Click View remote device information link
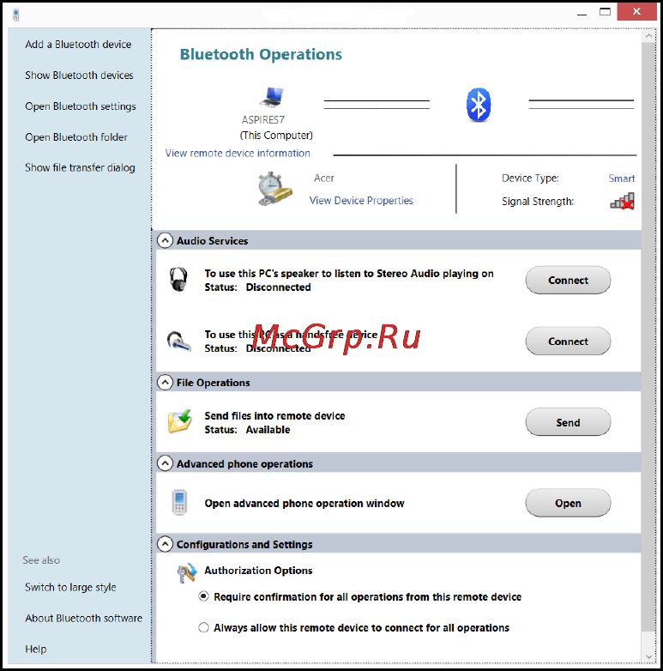This screenshot has width=663, height=671. tap(238, 154)
